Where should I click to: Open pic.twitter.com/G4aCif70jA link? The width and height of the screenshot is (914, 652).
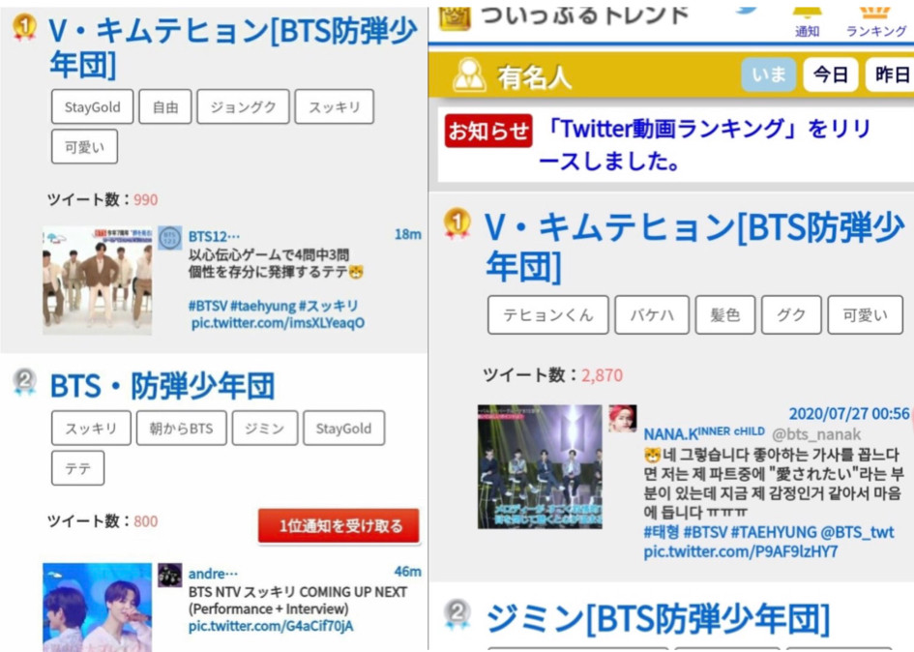coord(271,626)
